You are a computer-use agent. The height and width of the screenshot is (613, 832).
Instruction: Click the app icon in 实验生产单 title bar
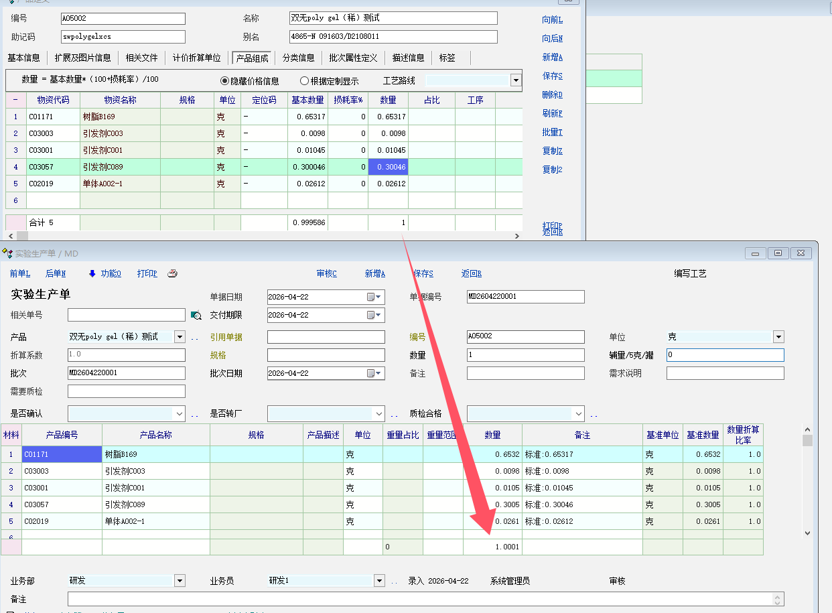click(x=7, y=253)
